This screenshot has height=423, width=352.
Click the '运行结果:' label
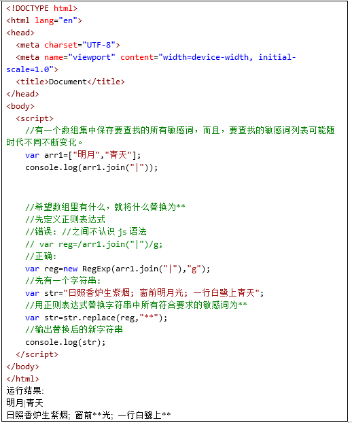coord(25,391)
